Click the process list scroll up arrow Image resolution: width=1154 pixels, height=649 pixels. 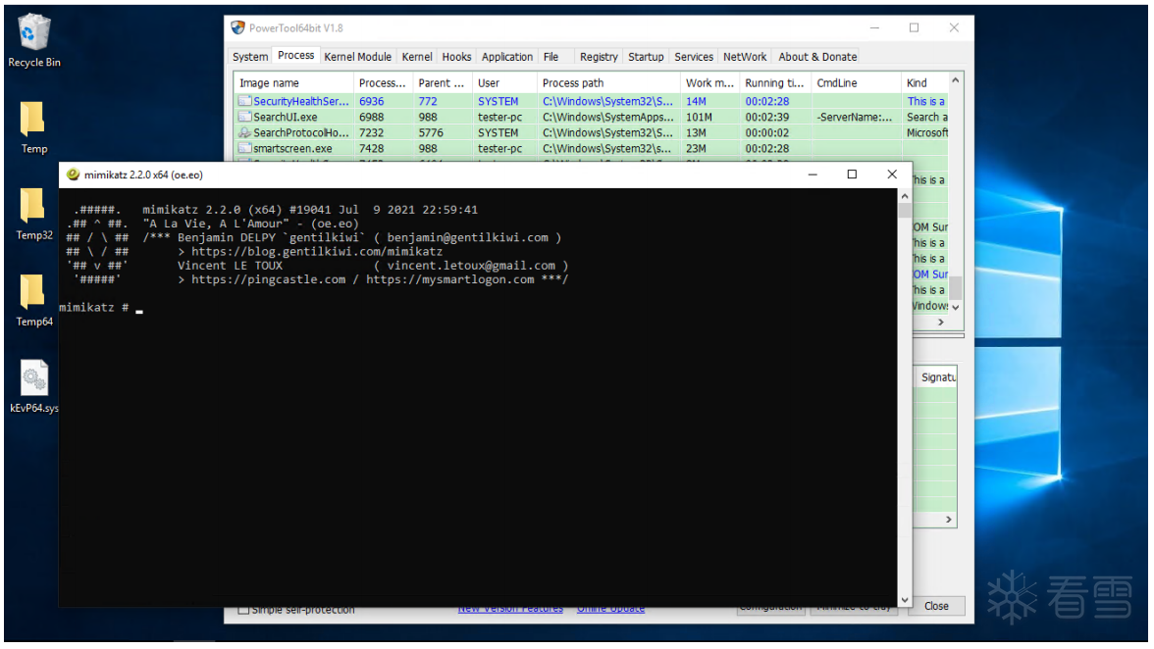tap(956, 80)
